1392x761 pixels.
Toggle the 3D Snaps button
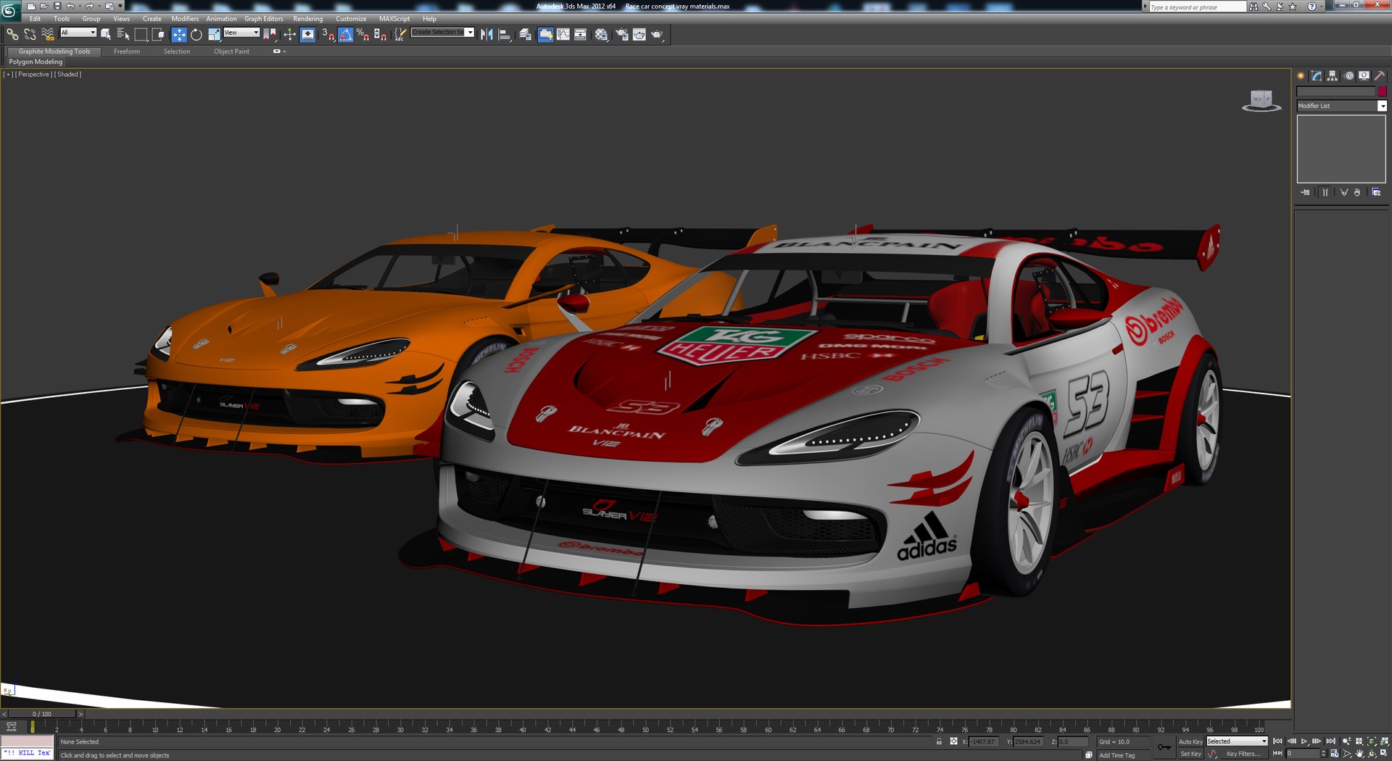328,34
